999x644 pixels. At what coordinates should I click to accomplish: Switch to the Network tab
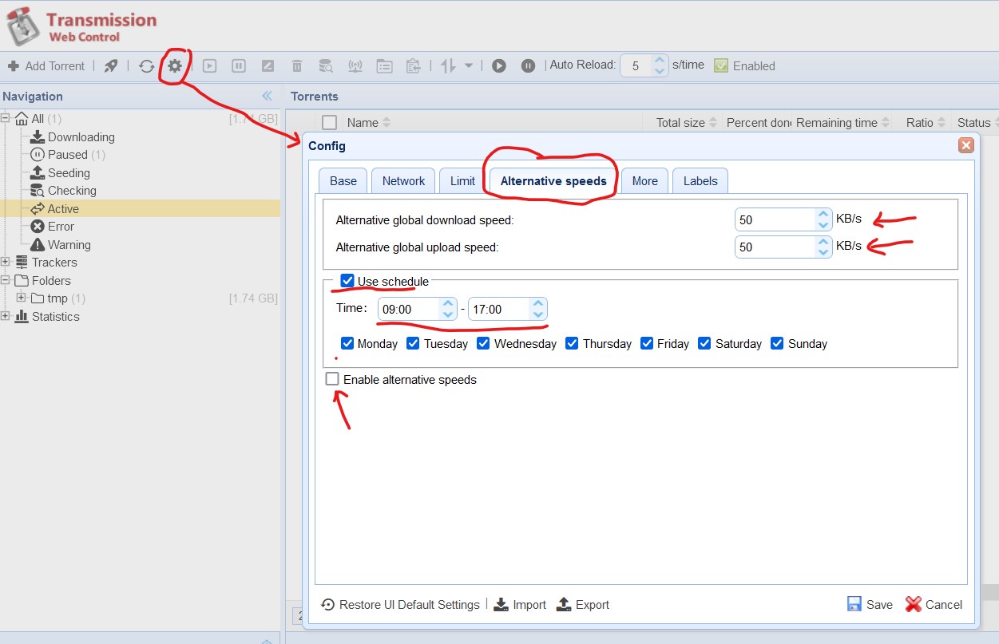point(403,181)
